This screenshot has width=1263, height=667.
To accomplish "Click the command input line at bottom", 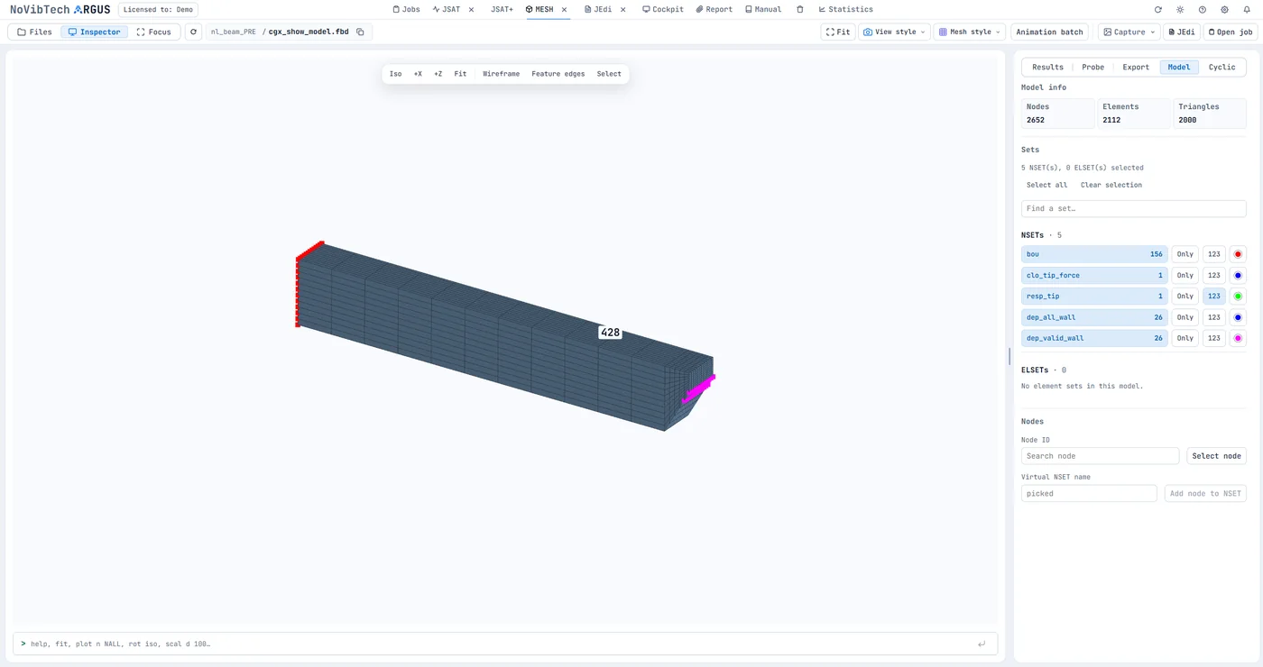I will tap(505, 644).
